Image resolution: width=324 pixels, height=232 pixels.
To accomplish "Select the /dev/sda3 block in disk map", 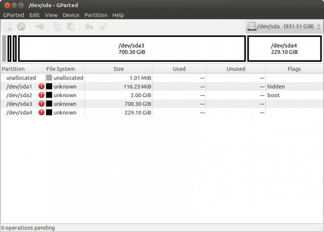I will (x=131, y=49).
